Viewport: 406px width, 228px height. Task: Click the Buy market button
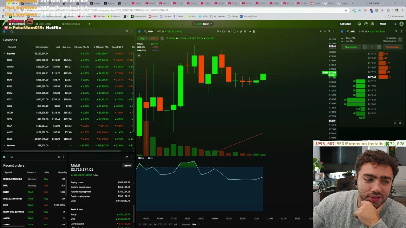351,47
